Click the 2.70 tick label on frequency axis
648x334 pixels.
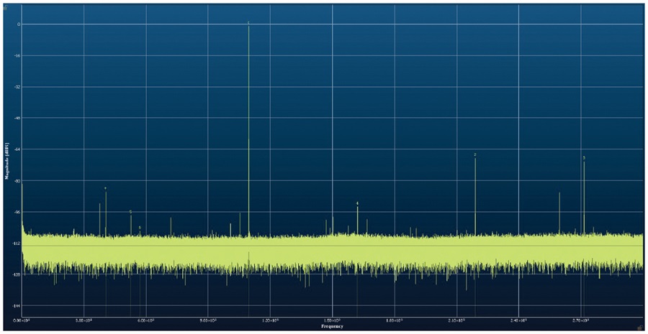coord(580,320)
